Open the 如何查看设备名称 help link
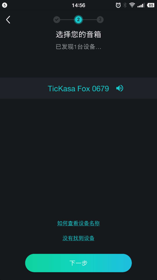 79,223
